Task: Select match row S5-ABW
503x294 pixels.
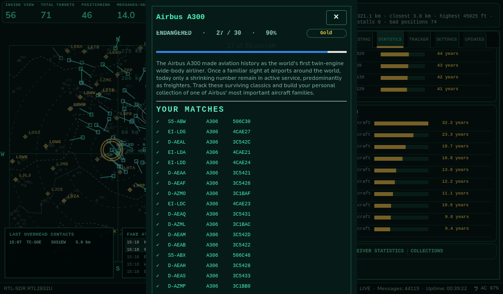Action: (x=251, y=122)
